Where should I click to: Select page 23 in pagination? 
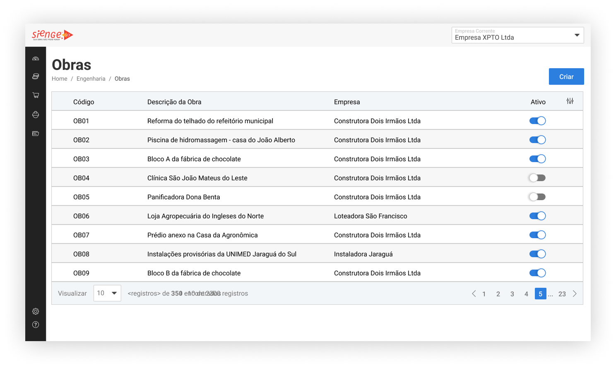[x=562, y=294]
